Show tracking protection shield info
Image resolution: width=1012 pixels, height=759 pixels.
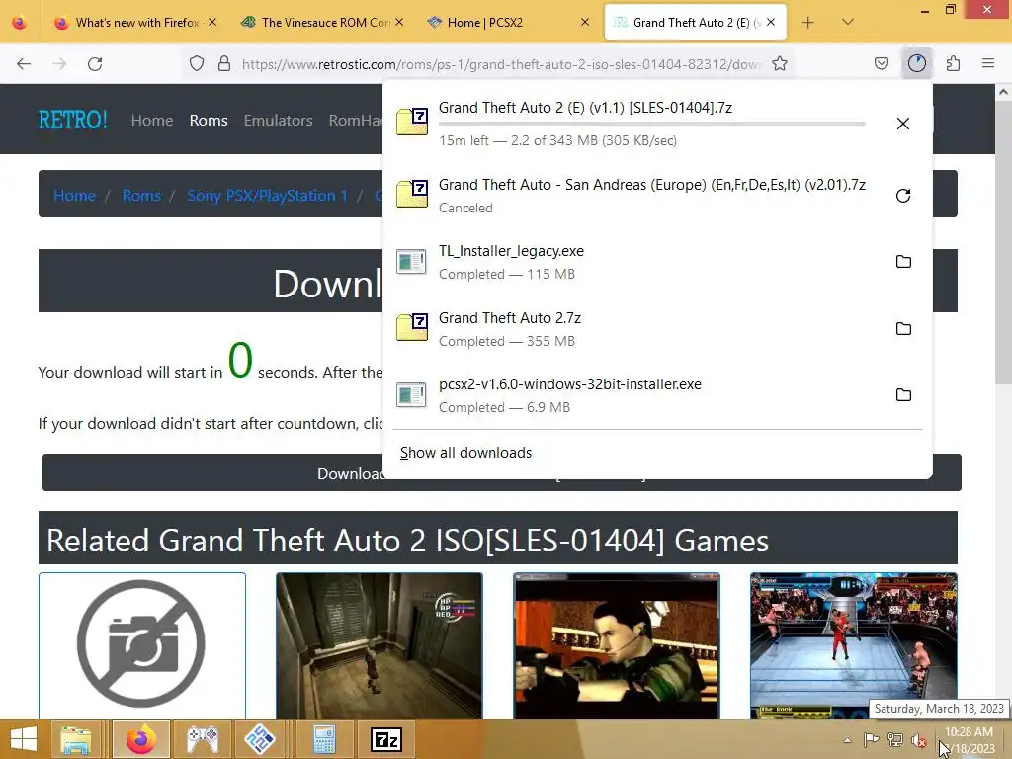197,63
